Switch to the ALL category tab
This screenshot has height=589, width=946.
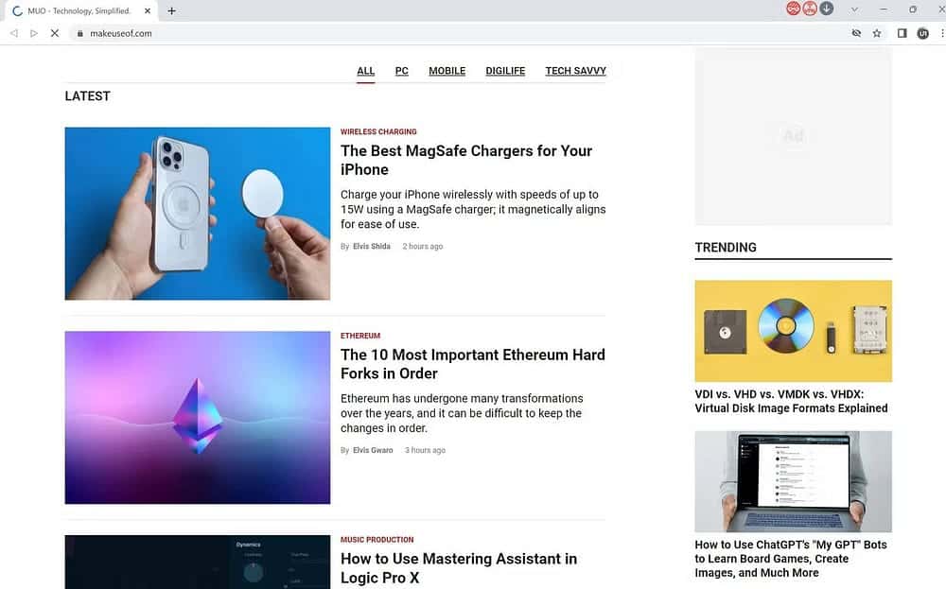(365, 71)
